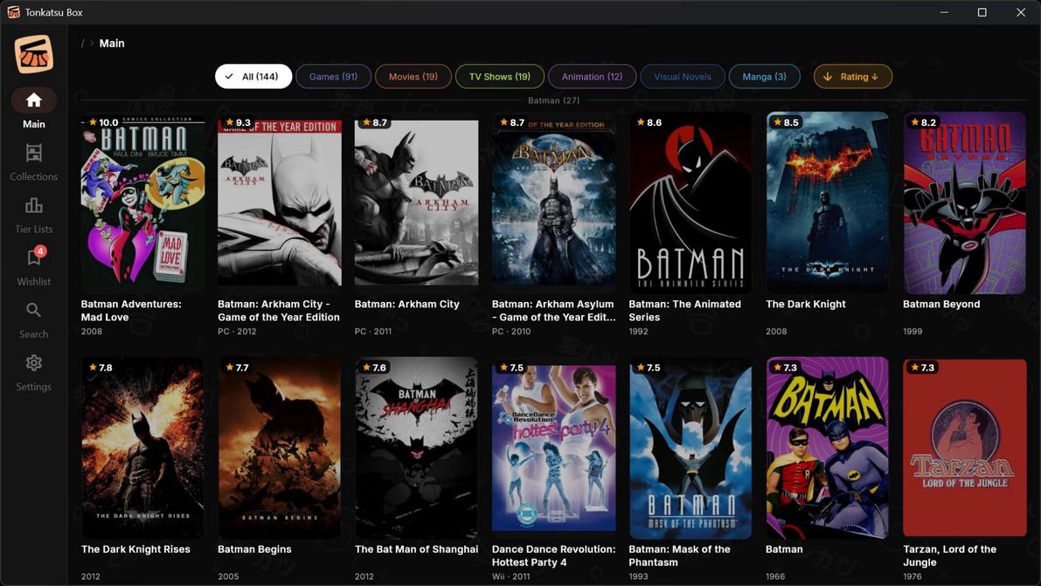Filter by Animation (12)

click(592, 77)
